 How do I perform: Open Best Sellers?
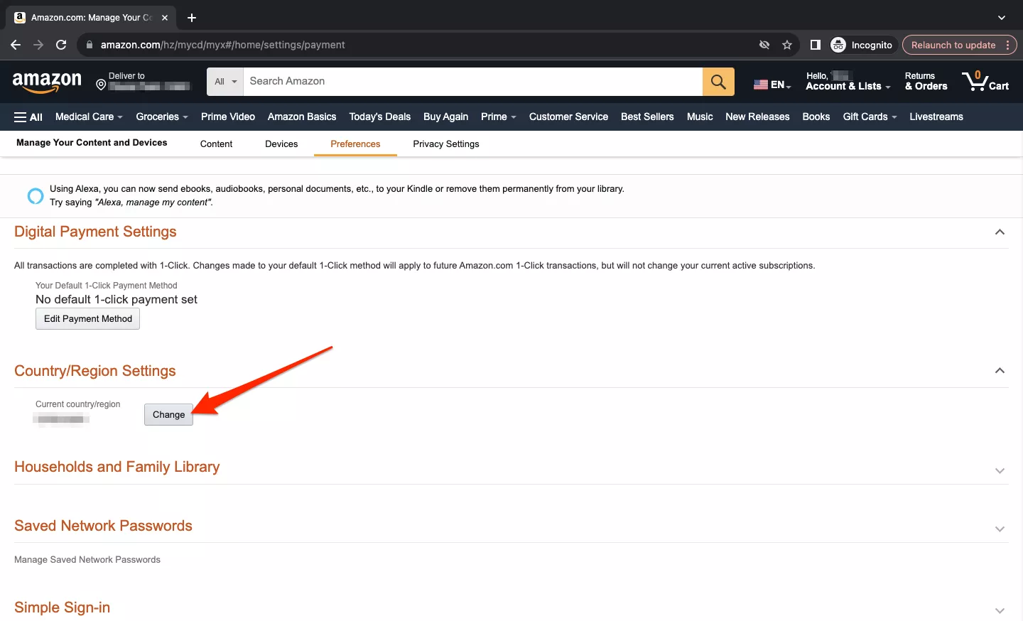point(647,117)
